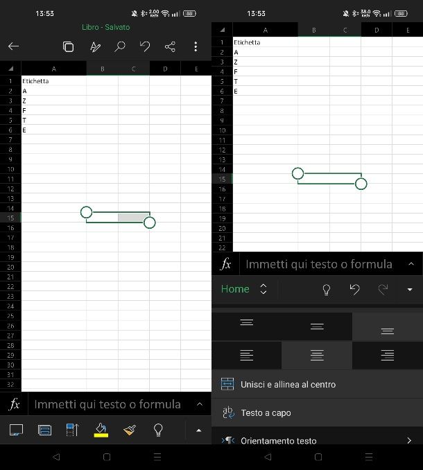Viewport: 423px width, 470px height.
Task: Tap the left-sheet selection handle below row 15
Action: [x=149, y=223]
